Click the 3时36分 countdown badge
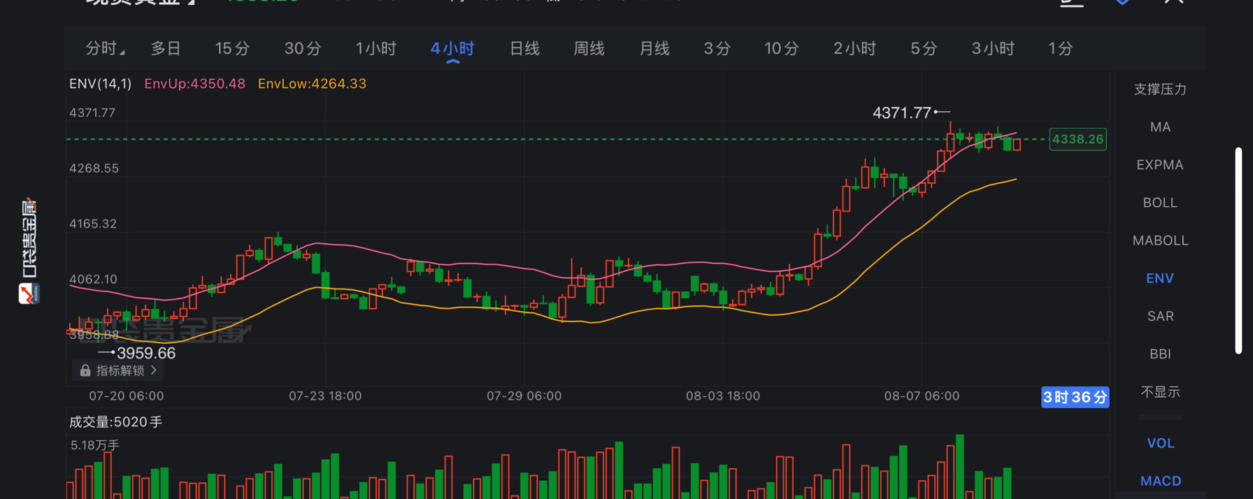The width and height of the screenshot is (1253, 499). click(x=1075, y=398)
